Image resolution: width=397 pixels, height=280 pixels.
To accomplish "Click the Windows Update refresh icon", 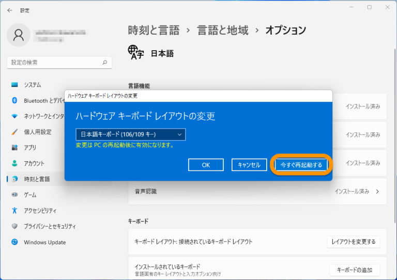I will click(x=14, y=242).
